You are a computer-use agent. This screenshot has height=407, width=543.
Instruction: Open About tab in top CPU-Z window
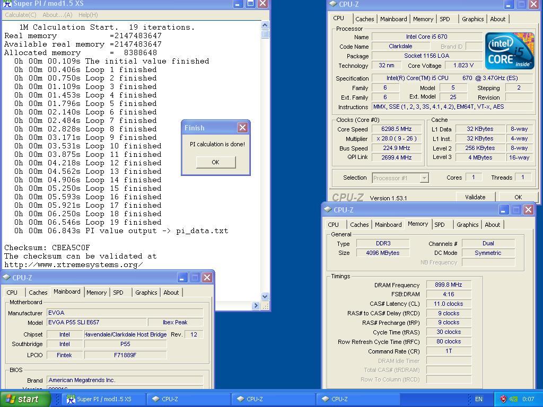point(497,19)
